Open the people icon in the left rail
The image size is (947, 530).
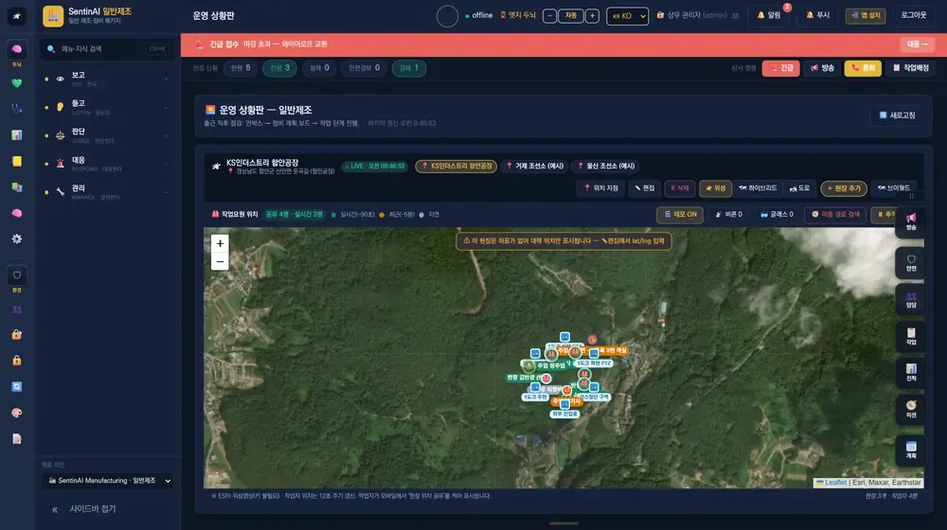pyautogui.click(x=16, y=309)
